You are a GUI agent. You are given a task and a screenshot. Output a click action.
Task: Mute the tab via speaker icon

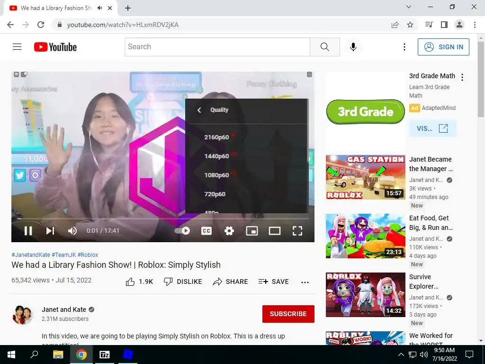click(x=99, y=8)
